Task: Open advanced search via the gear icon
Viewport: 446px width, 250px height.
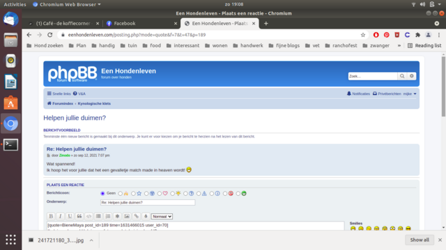Action: [x=412, y=76]
